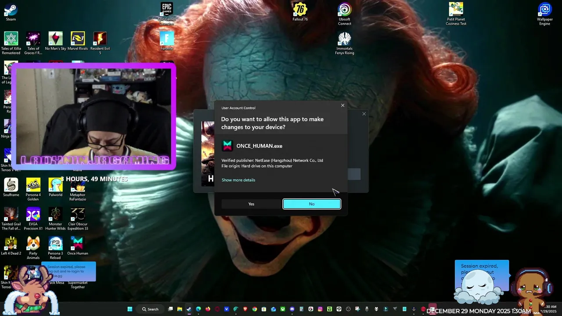
Task: Open Task View from taskbar
Action: [x=170, y=309]
